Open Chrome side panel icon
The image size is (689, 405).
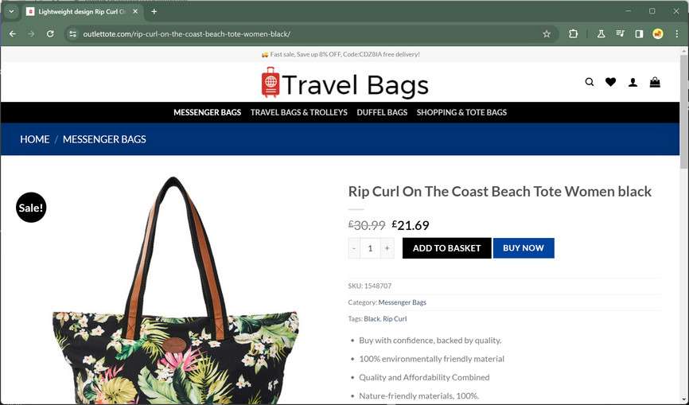point(639,34)
